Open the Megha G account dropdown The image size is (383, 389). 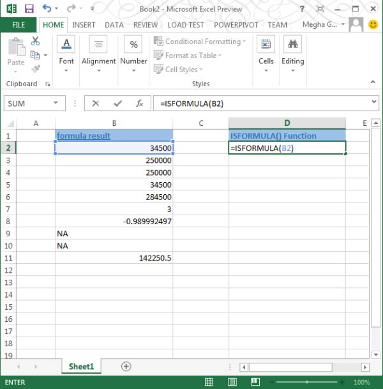[x=343, y=24]
